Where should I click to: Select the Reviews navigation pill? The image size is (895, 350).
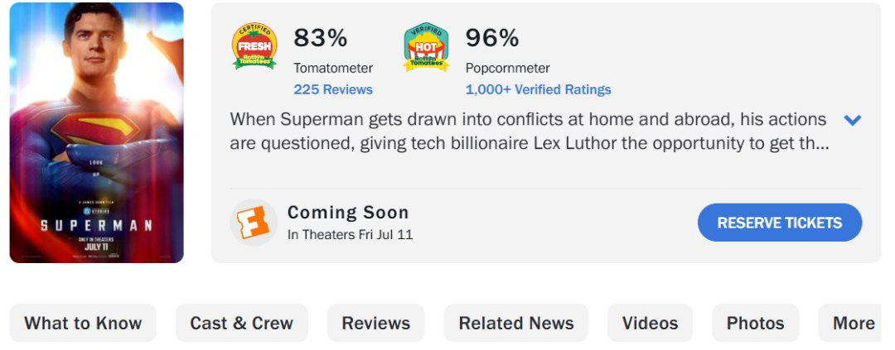tap(376, 323)
